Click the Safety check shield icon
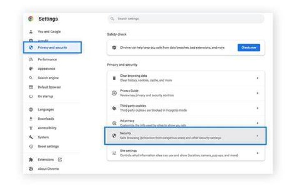The height and width of the screenshot is (186, 296). [114, 48]
